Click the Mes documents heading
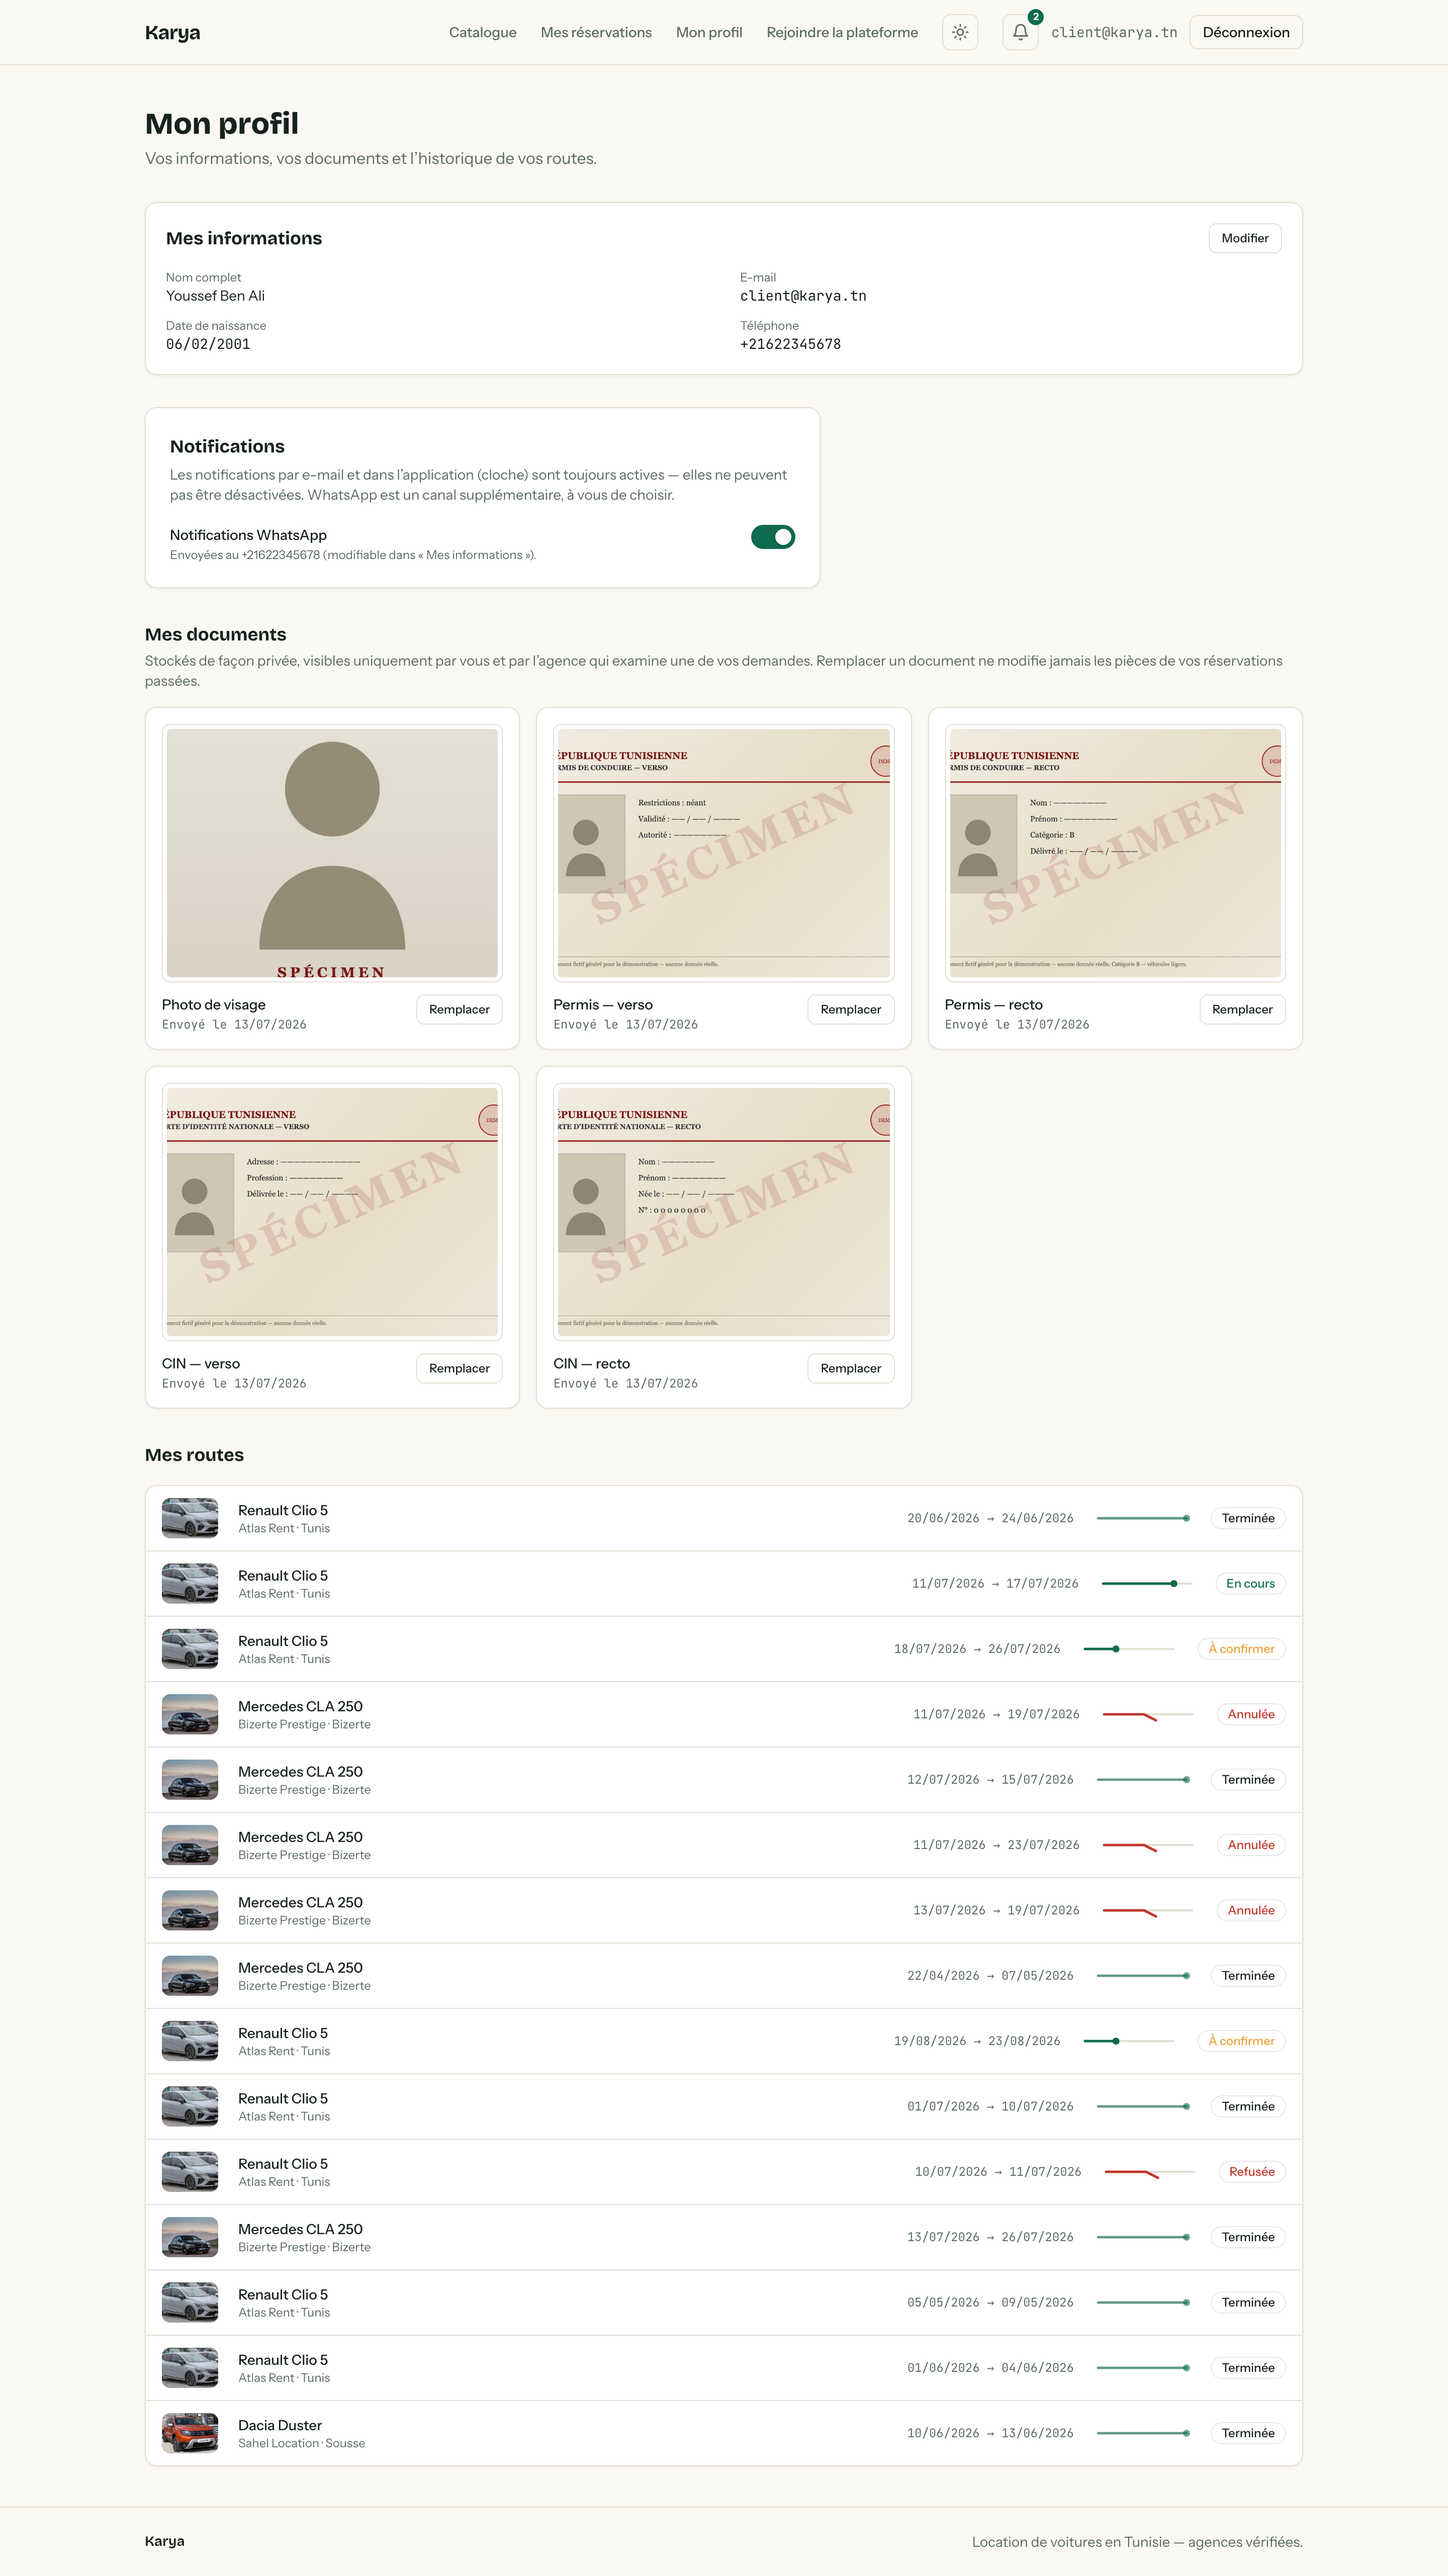 215,634
